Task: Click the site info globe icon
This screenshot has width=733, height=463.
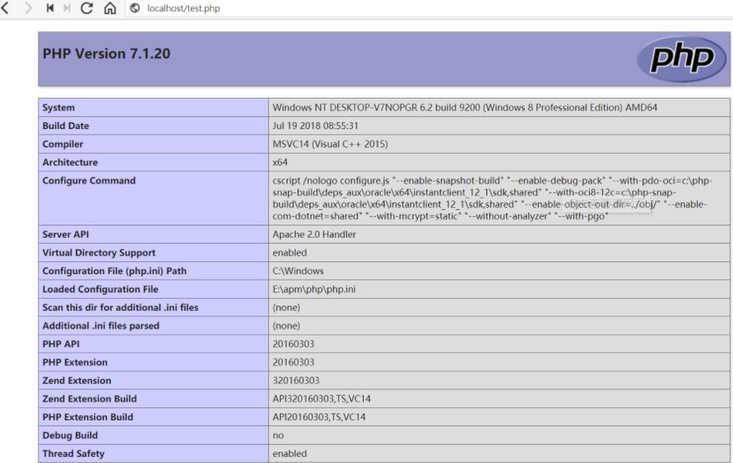Action: point(135,8)
